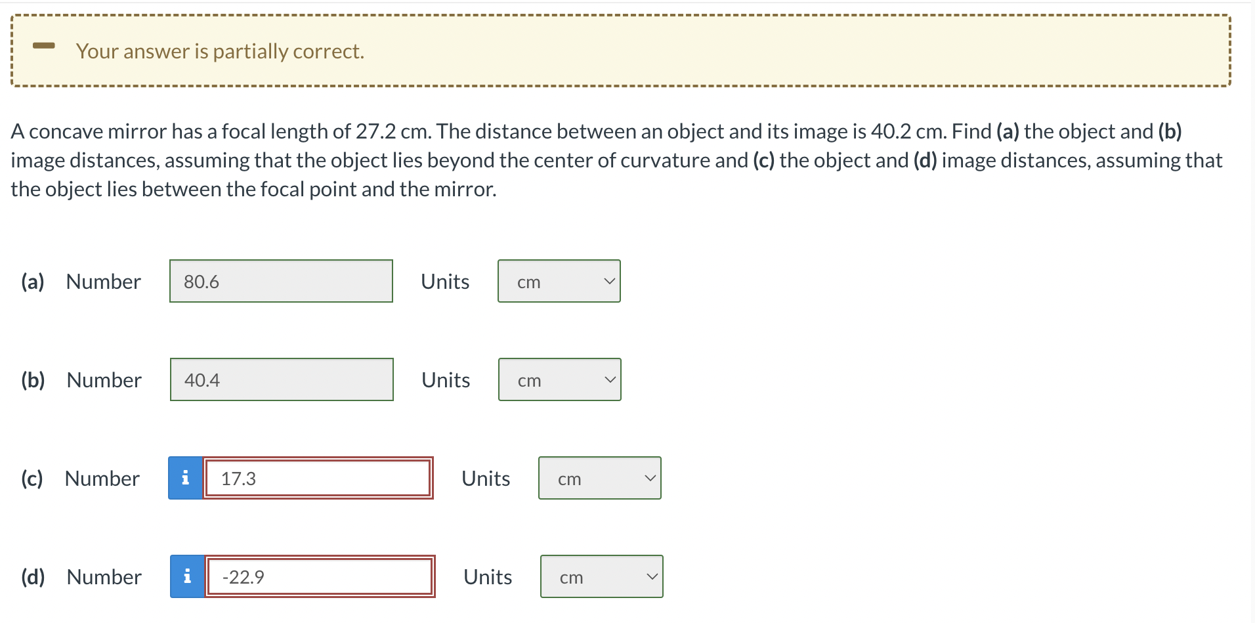
Task: Open the units dropdown for part (b)
Action: tap(559, 379)
